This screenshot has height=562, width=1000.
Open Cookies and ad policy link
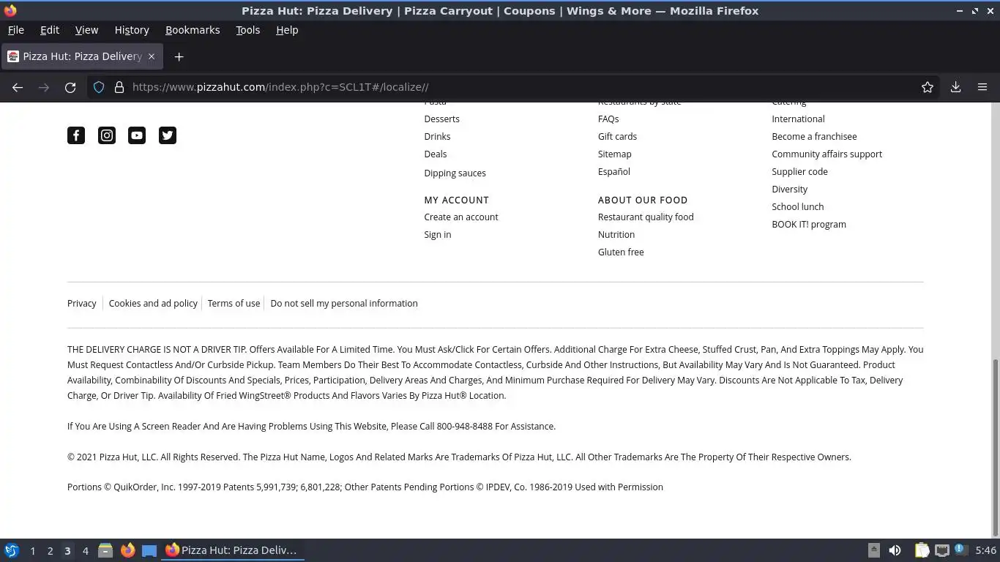[153, 304]
